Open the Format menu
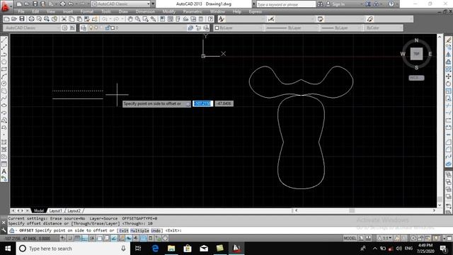 click(86, 11)
